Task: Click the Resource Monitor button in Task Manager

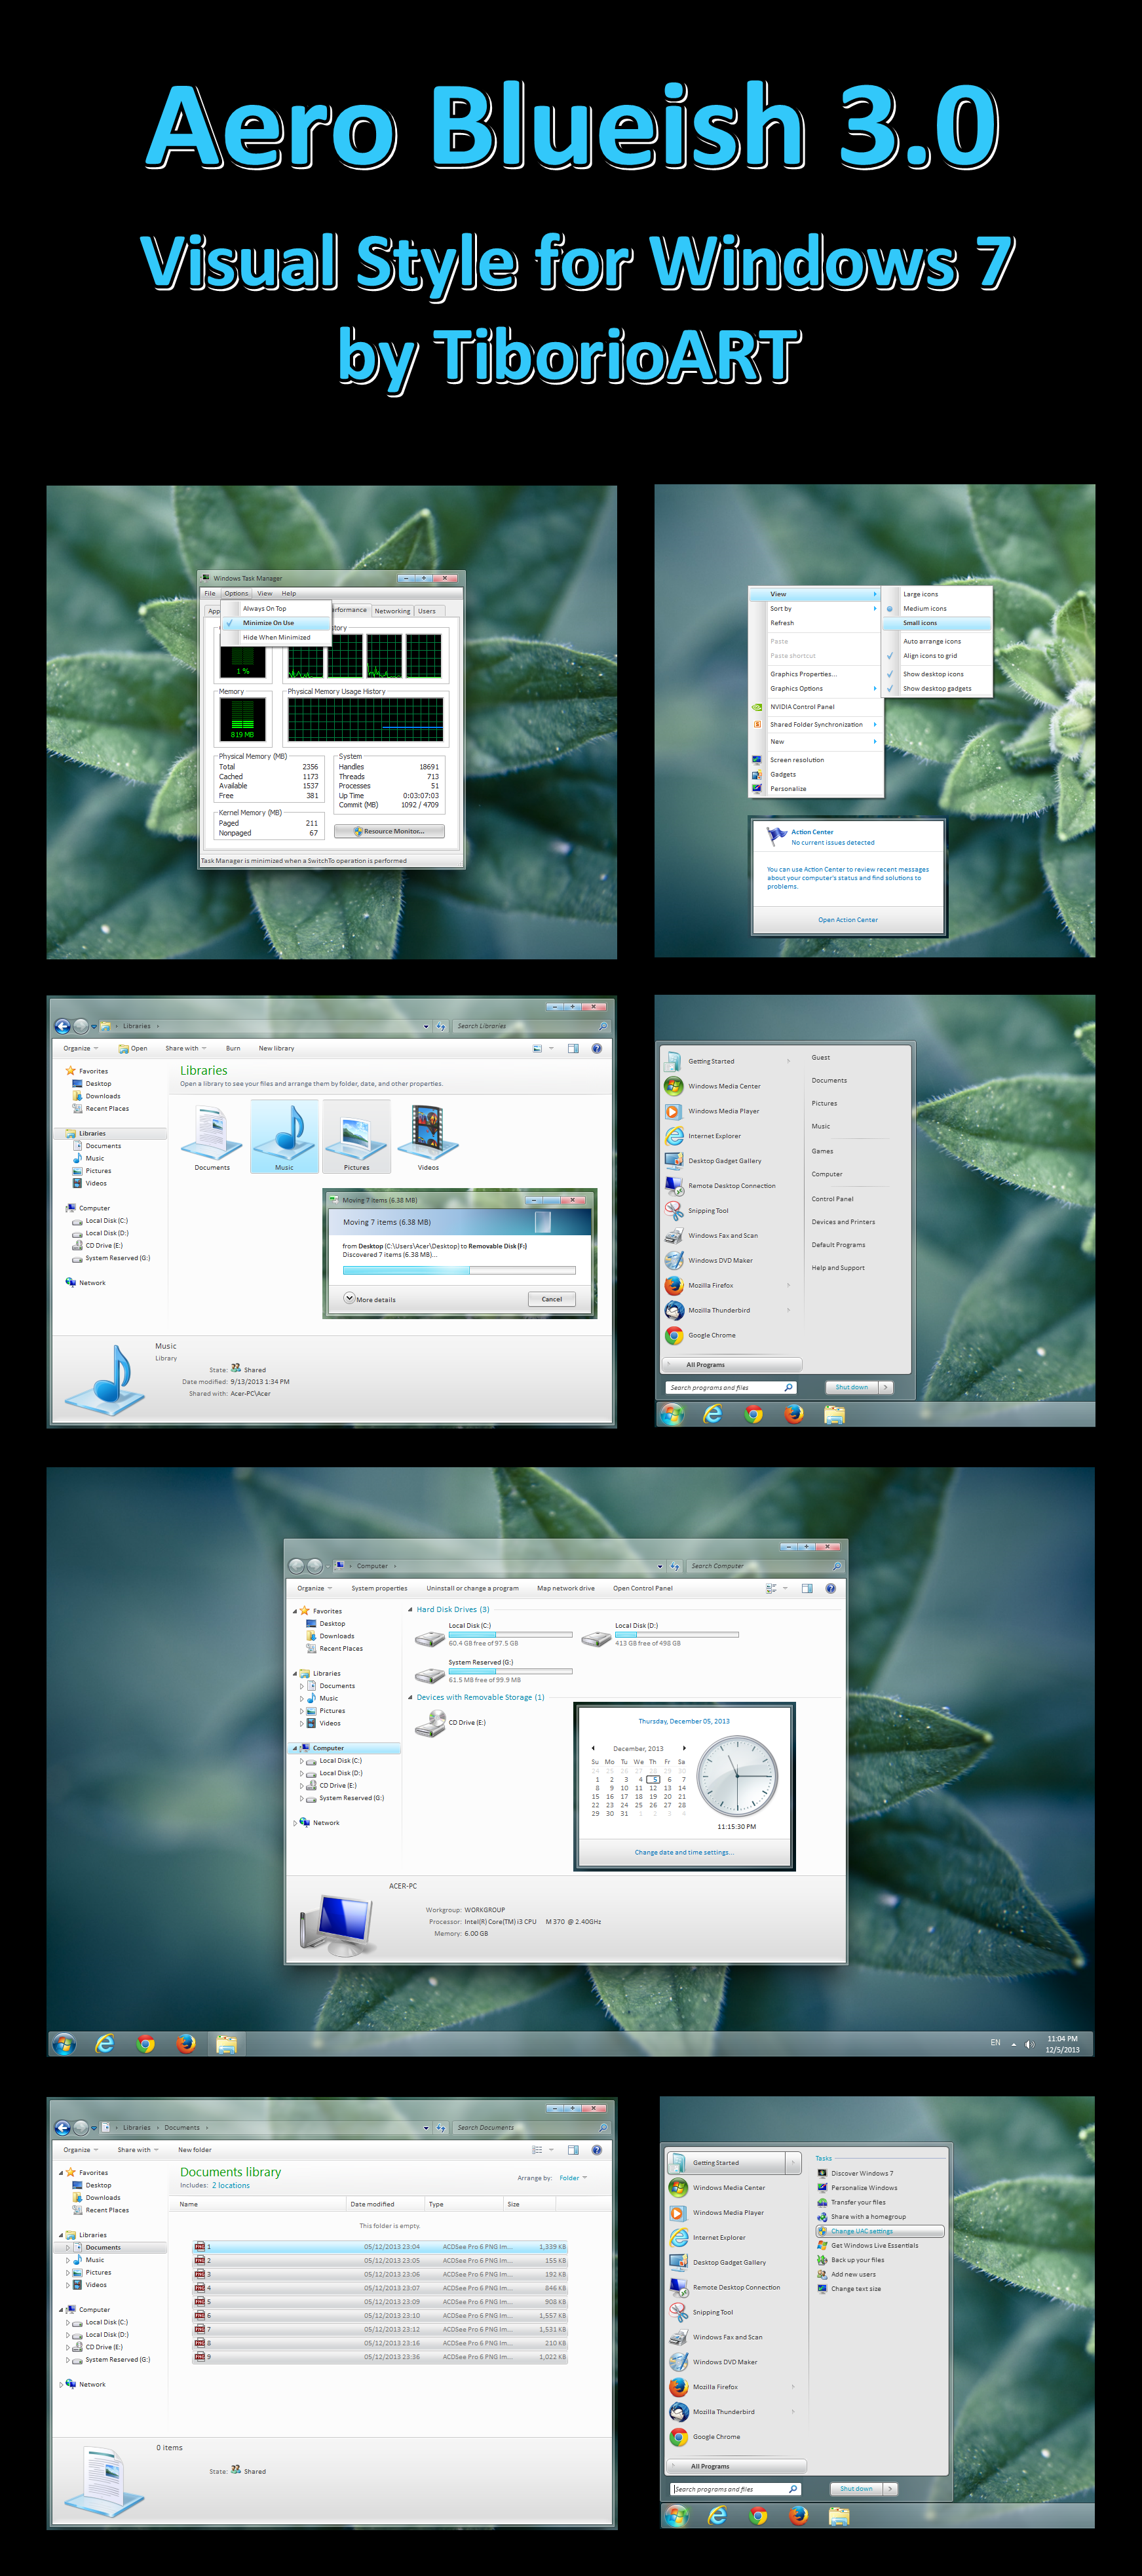Action: point(389,831)
